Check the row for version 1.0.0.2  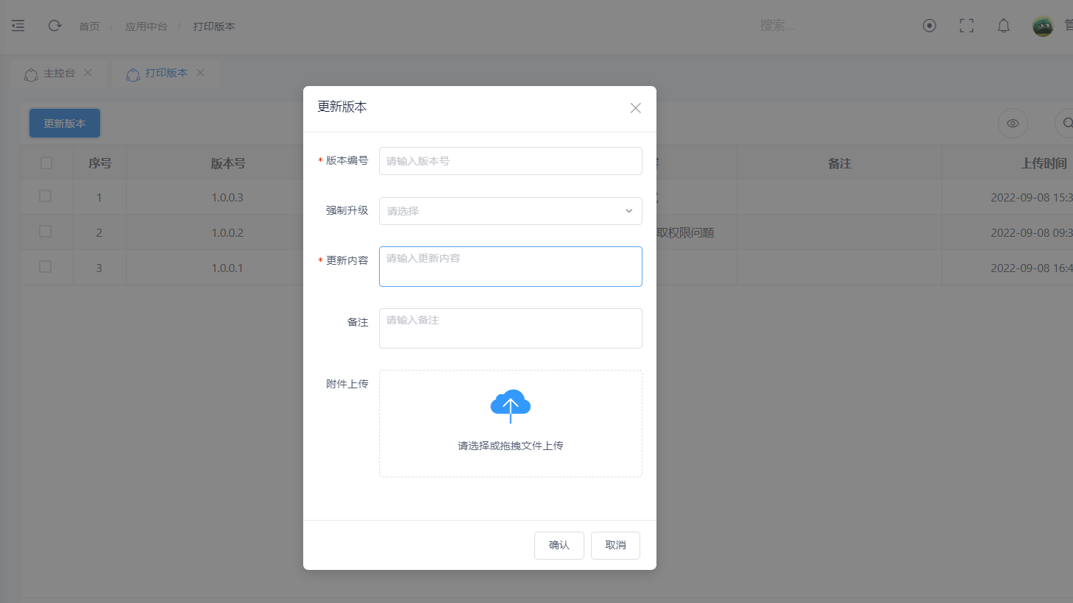click(46, 232)
